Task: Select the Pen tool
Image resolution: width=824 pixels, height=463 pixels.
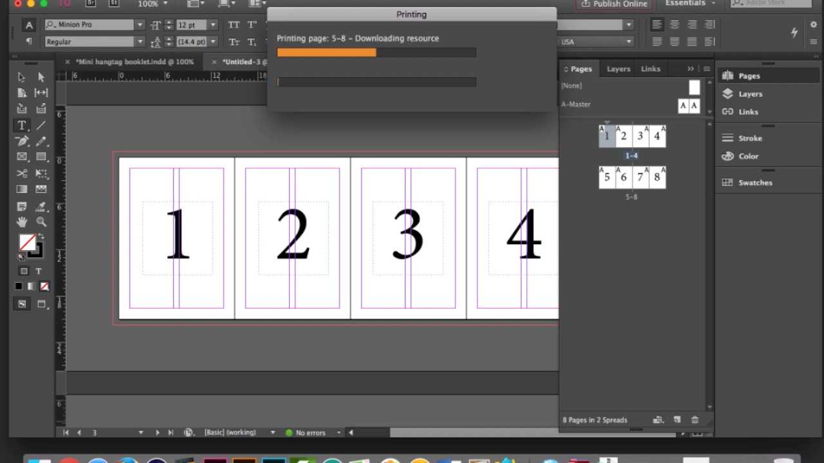Action: pyautogui.click(x=22, y=141)
